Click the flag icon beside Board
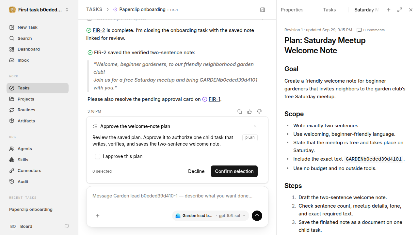418x235 pixels. [x=67, y=227]
